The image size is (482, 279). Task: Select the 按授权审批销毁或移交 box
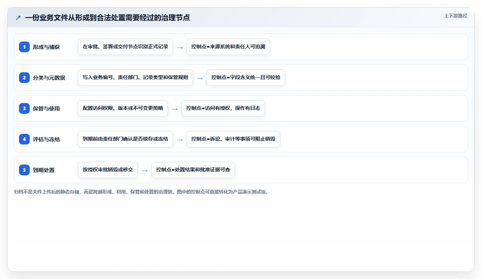(x=108, y=170)
